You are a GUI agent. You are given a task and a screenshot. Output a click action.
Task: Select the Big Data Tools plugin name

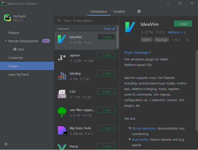point(80,128)
